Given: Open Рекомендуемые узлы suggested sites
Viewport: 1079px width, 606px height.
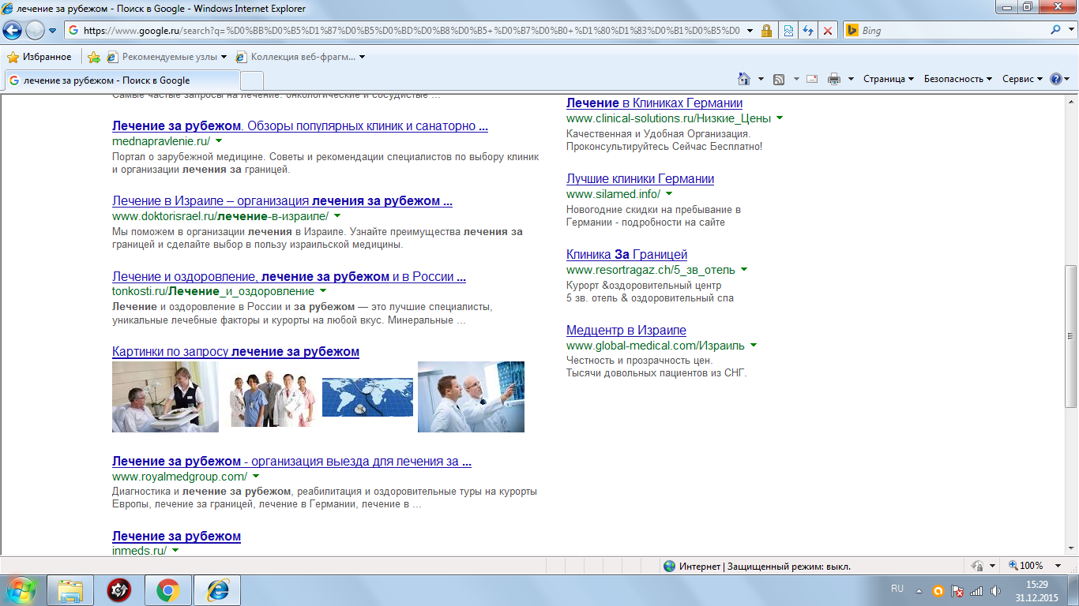Looking at the screenshot, I should [167, 57].
